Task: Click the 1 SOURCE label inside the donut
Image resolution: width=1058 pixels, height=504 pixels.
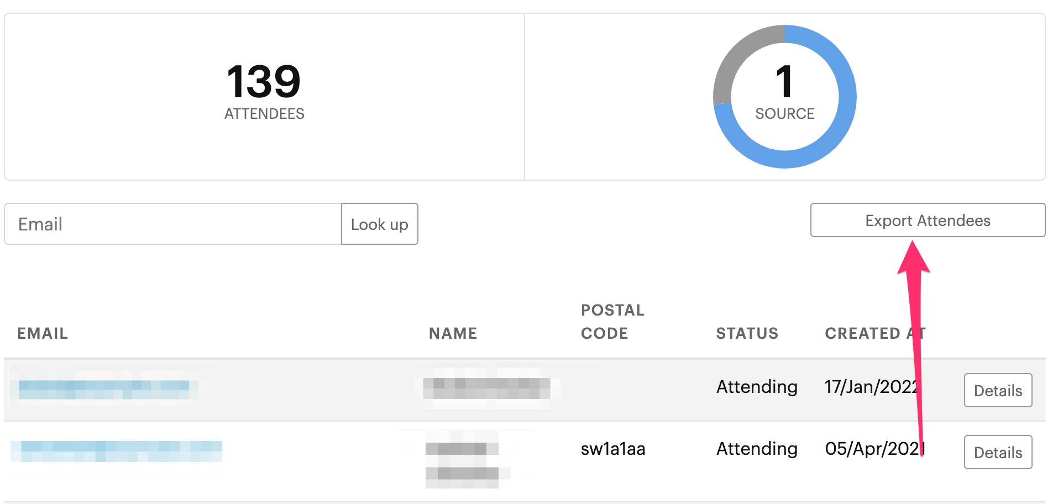Action: tap(785, 92)
